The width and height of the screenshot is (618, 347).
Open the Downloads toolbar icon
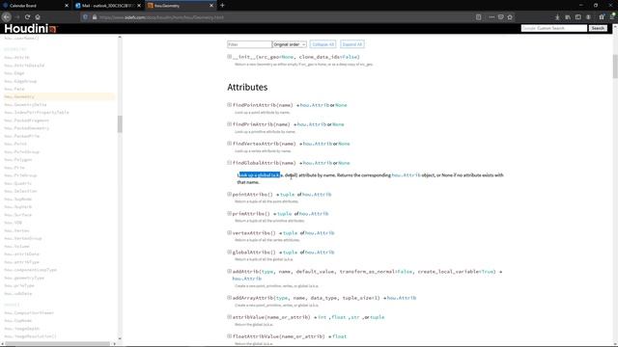[557, 17]
